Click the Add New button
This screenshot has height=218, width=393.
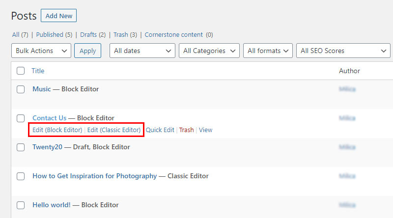58,16
